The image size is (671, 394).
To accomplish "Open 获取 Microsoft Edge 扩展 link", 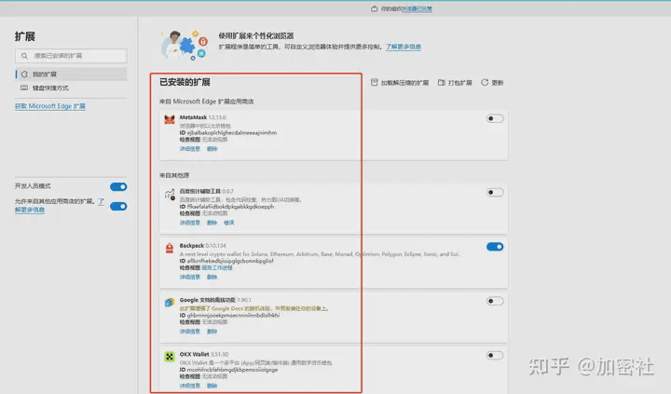I will pos(50,106).
